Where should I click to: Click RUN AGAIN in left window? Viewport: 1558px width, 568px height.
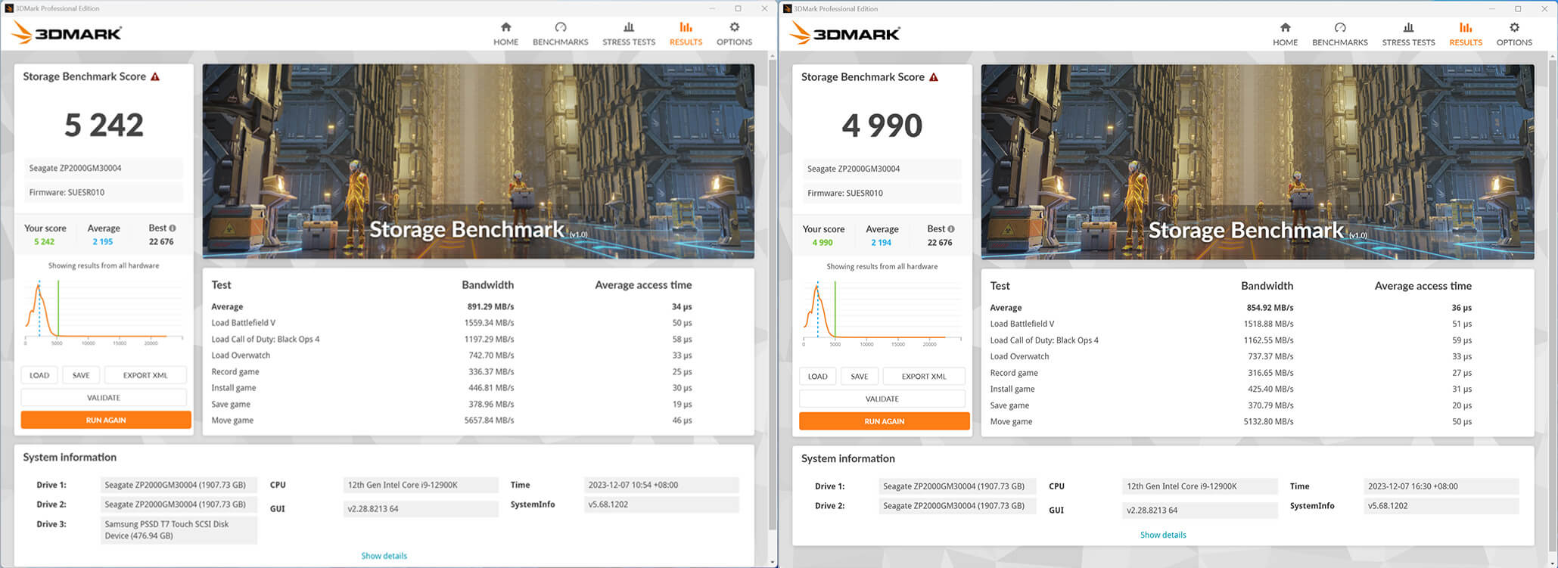click(106, 420)
